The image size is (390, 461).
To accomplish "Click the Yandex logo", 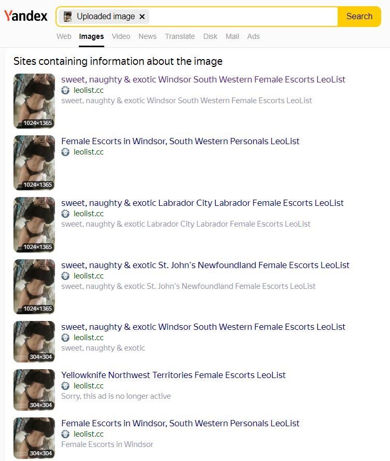I will coord(25,16).
